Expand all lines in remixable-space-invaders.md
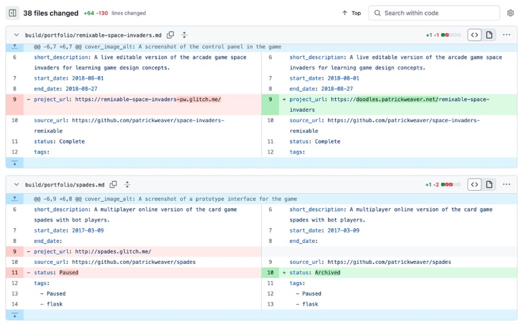Image resolution: width=523 pixels, height=325 pixels. [x=184, y=34]
